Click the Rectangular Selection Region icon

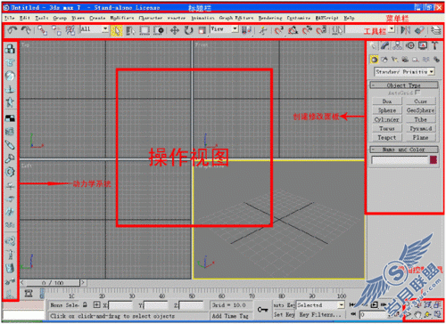tap(145, 30)
